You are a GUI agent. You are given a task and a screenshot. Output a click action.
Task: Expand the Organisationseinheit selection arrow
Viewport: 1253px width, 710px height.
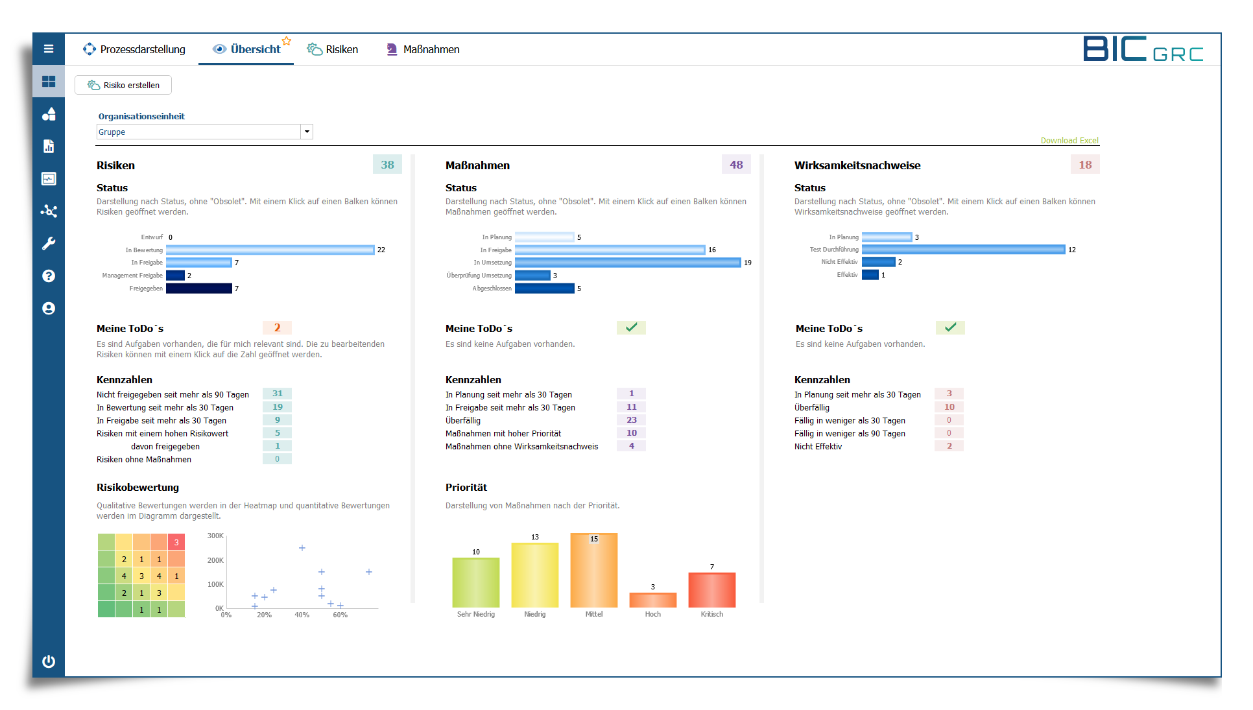pyautogui.click(x=306, y=132)
